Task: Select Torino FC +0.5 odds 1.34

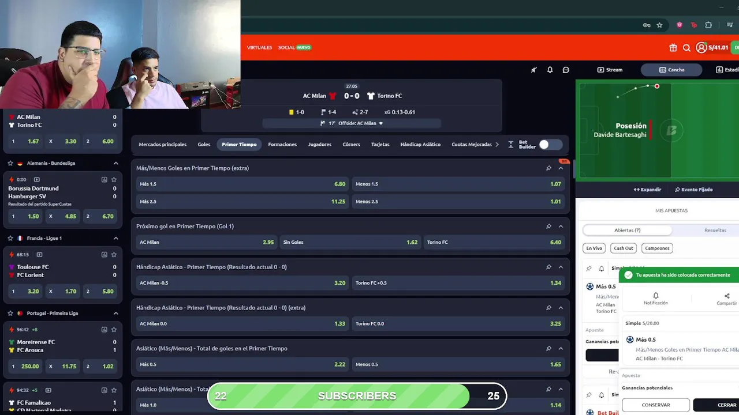Action: click(x=458, y=283)
